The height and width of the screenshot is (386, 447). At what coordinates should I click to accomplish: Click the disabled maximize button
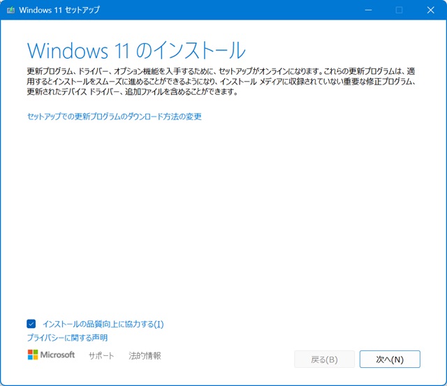(x=399, y=10)
